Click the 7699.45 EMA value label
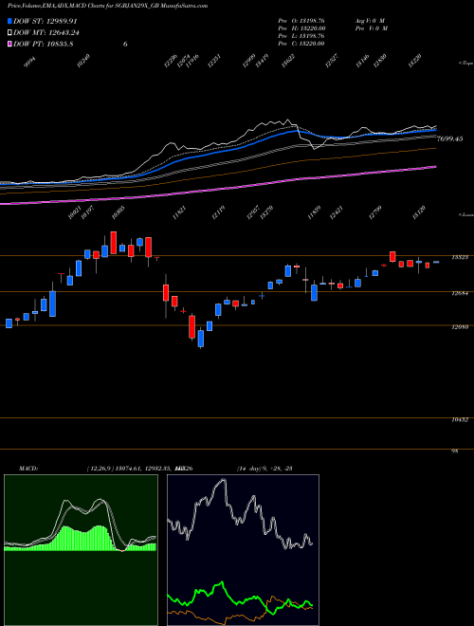Viewport: 474px width, 626px height. point(450,138)
